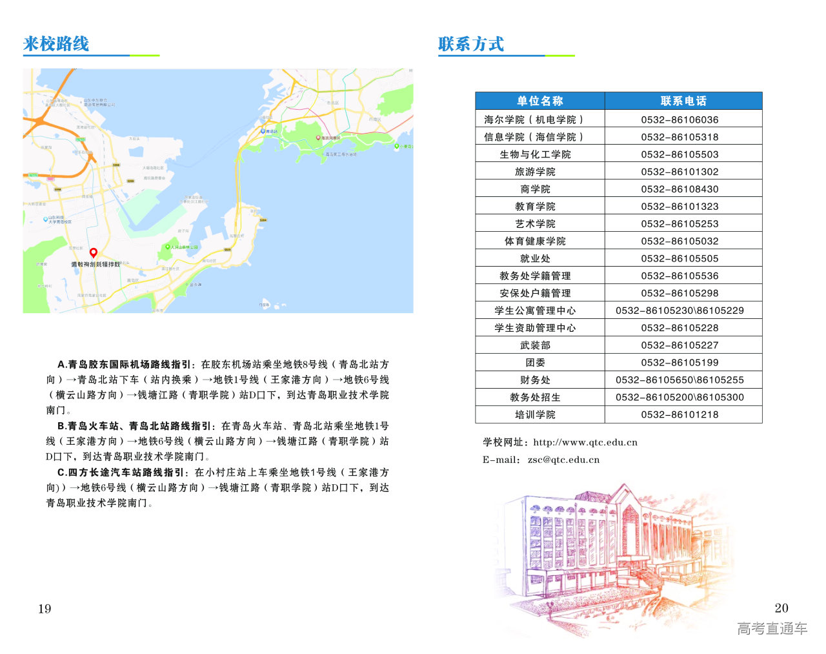Click the 教务处招生 table cell
Viewport: 826px width, 654px height.
535,397
